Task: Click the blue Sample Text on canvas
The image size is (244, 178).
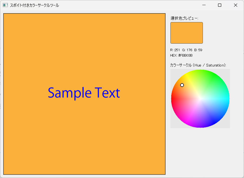Action: pos(84,93)
